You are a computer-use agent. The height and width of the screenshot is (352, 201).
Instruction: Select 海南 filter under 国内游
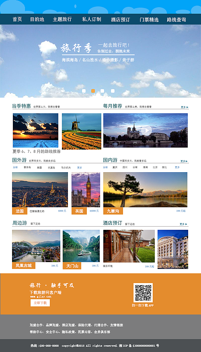point(145,167)
